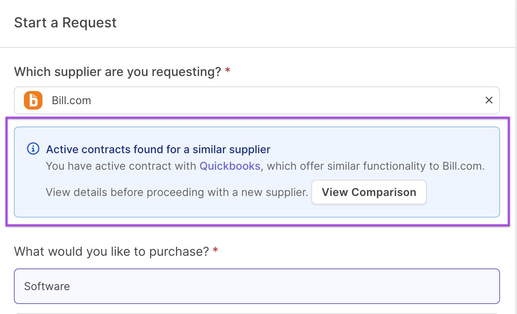The width and height of the screenshot is (517, 314).
Task: Click the "You have active contract with" text
Action: point(121,166)
